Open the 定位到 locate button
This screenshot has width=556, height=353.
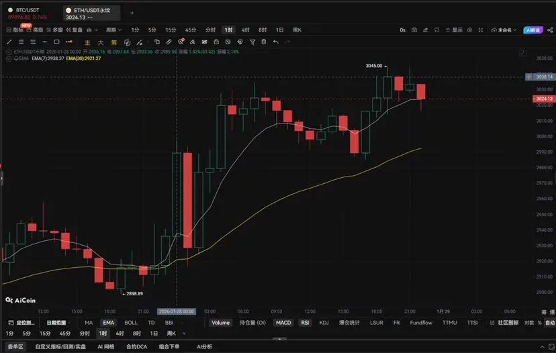click(x=22, y=323)
